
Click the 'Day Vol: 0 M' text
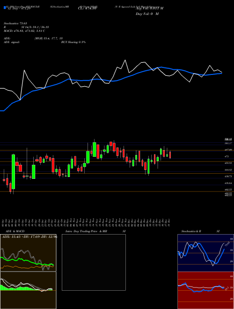147,14
